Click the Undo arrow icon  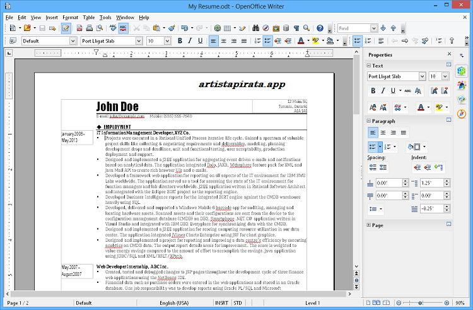184,28
